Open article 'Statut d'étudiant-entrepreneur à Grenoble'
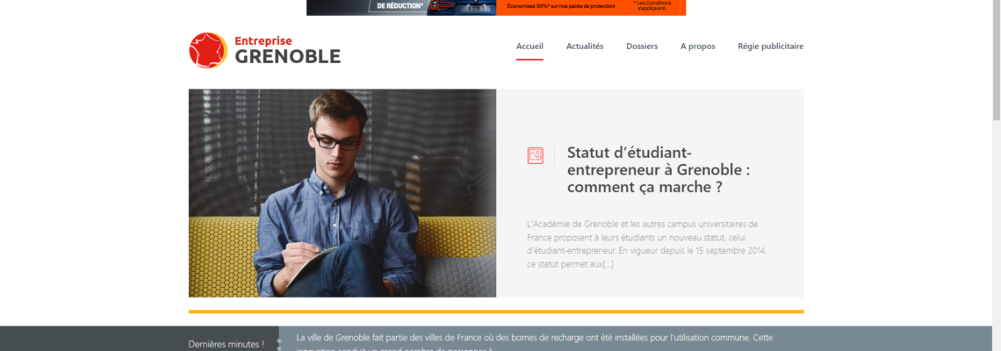The width and height of the screenshot is (1001, 351). pos(659,170)
